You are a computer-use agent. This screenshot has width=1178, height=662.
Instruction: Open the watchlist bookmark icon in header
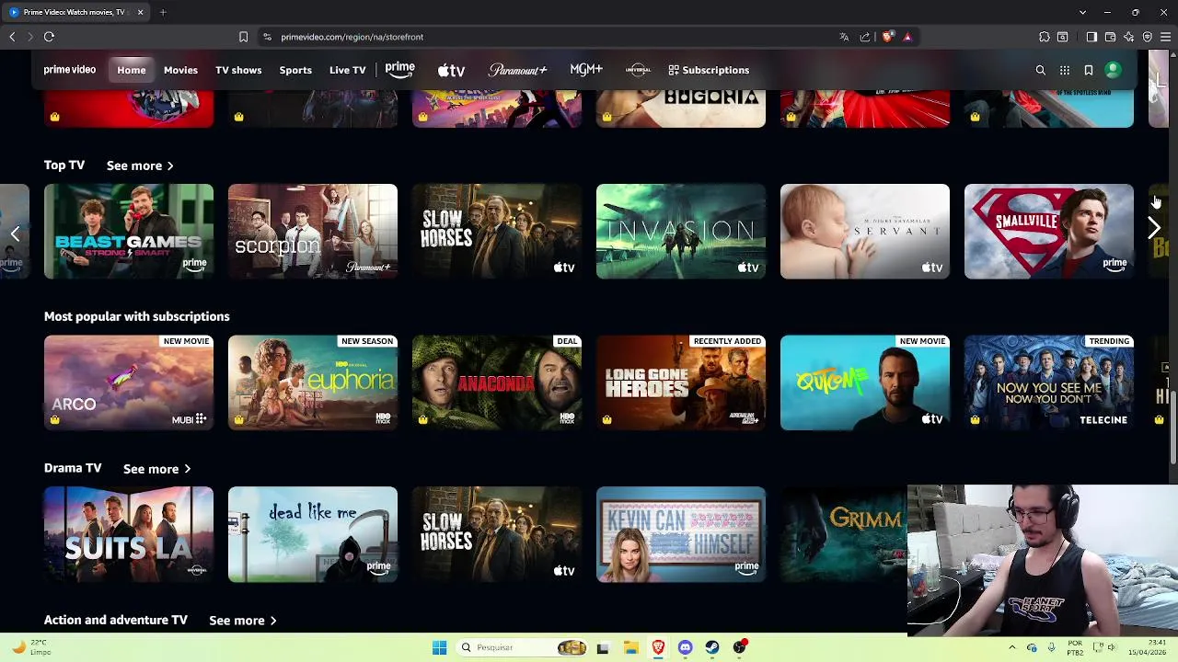(1089, 70)
